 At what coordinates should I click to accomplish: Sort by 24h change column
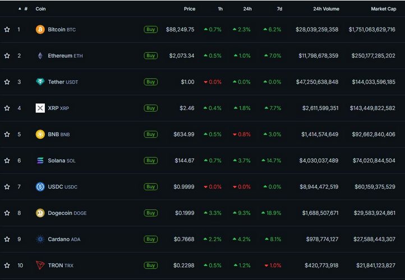click(247, 9)
